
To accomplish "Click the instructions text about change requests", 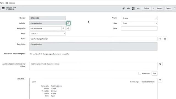I will pos(50,54).
